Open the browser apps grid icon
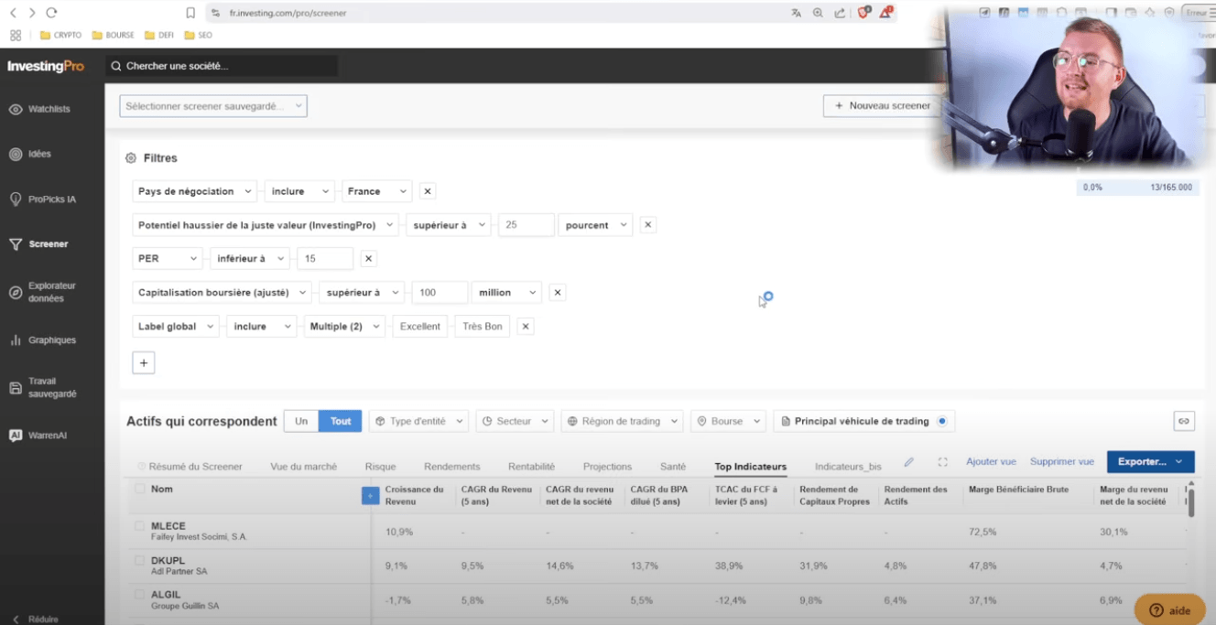The height and width of the screenshot is (625, 1216). click(16, 35)
